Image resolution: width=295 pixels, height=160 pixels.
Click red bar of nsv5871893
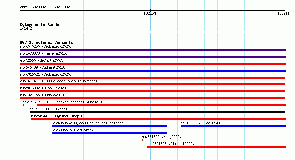(x=216, y=147)
